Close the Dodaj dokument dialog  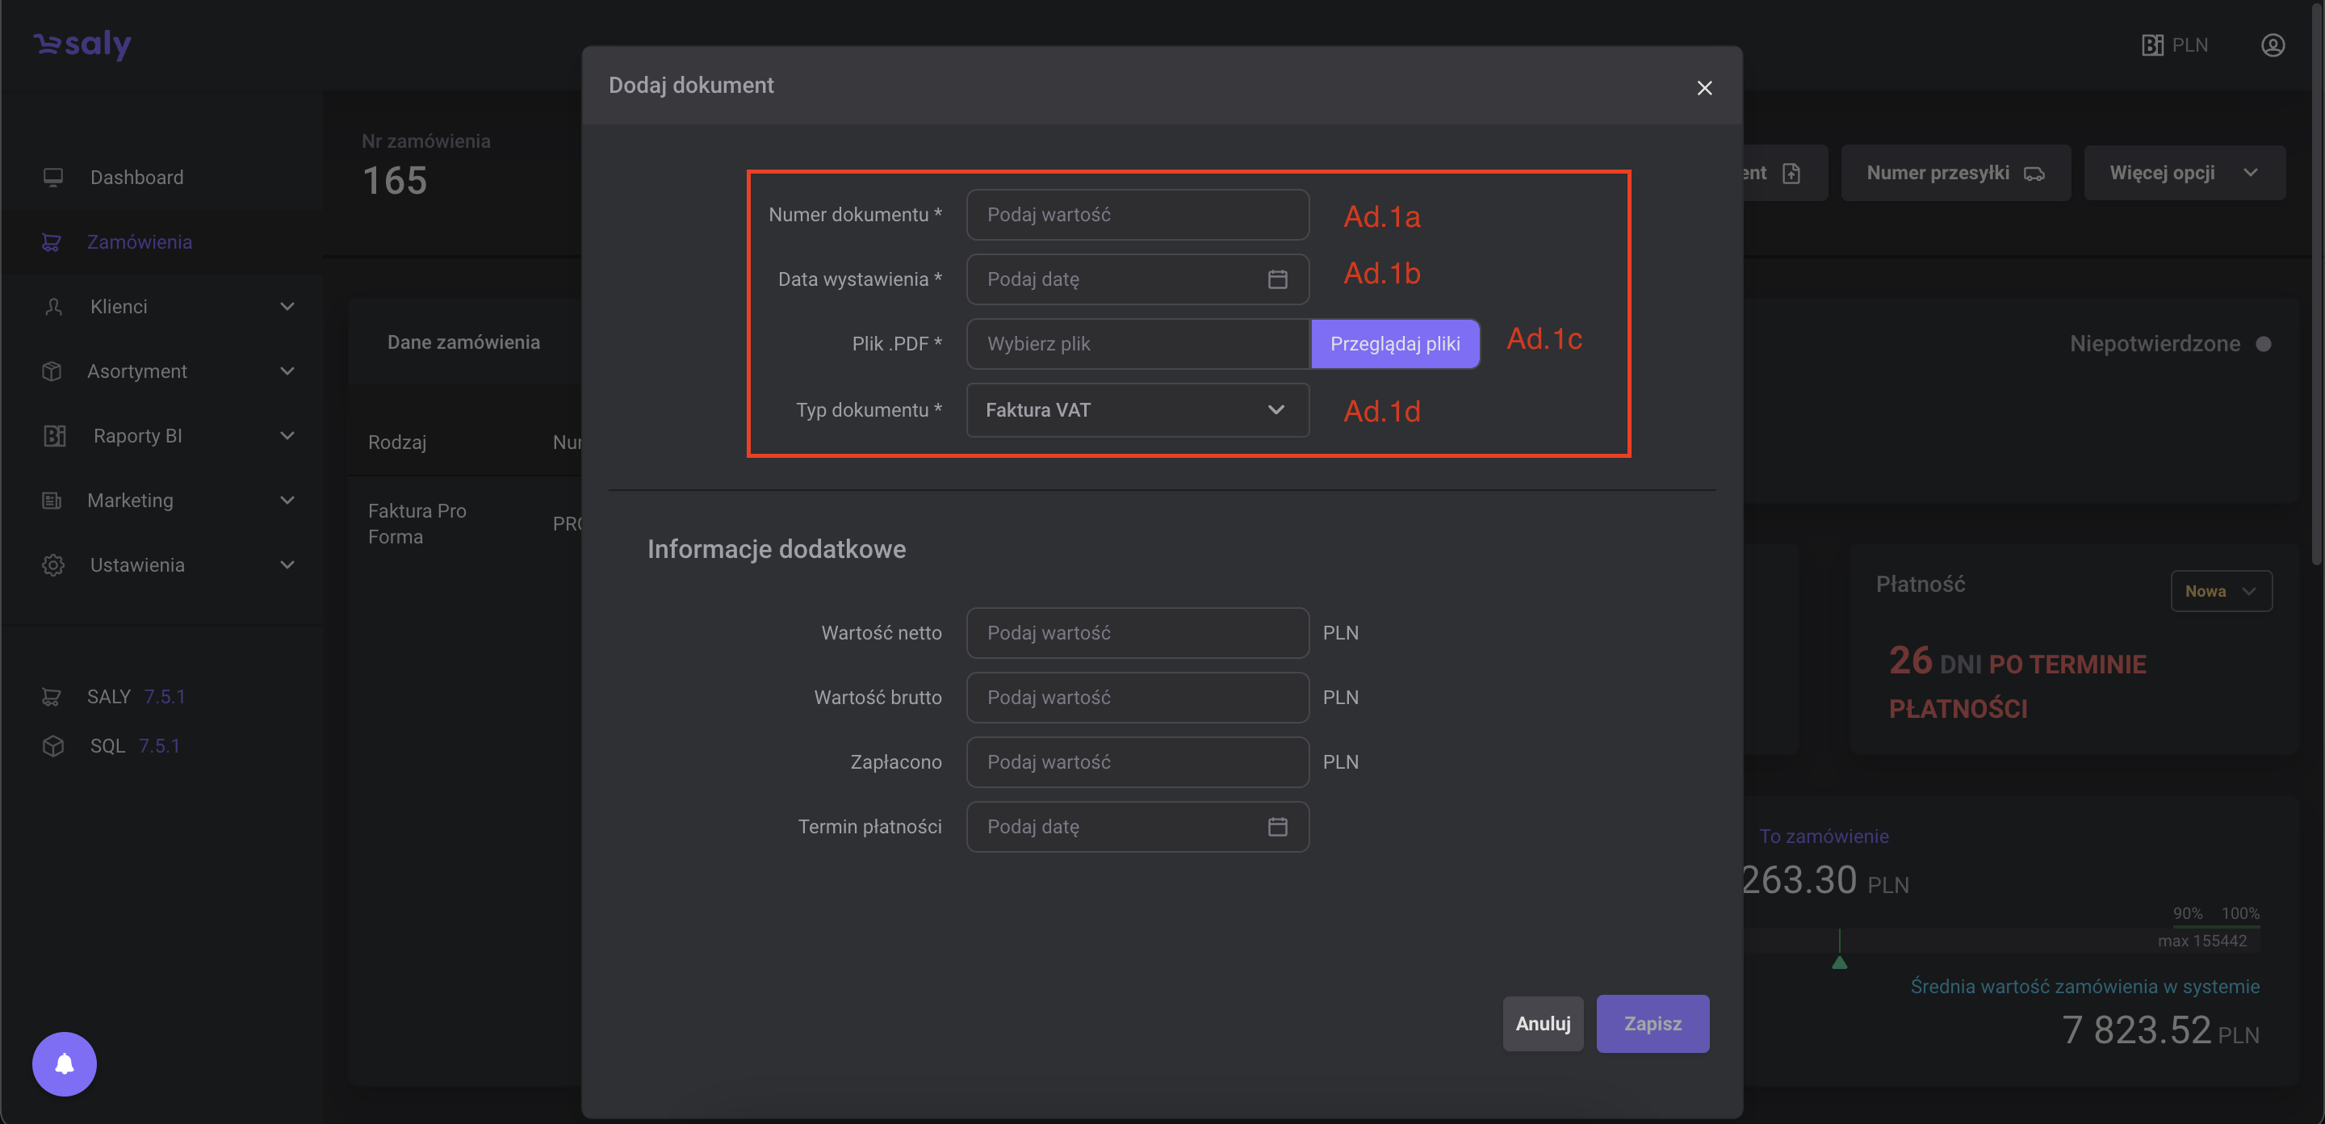coord(1704,87)
